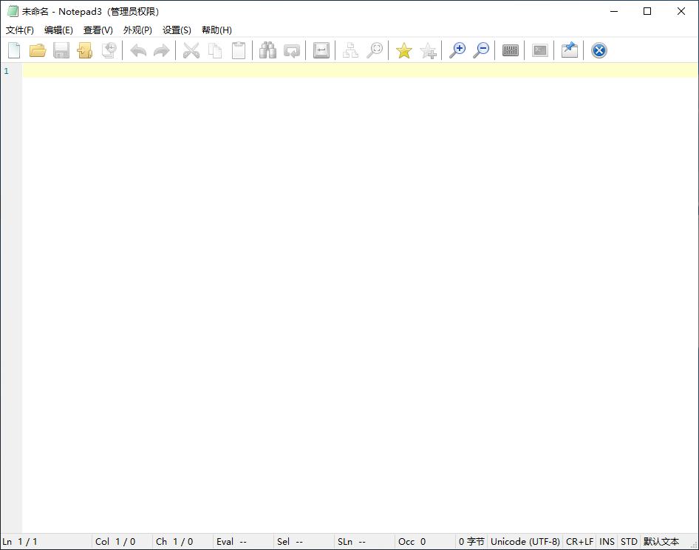
Task: Open Favorites via the star icon
Action: (x=403, y=50)
